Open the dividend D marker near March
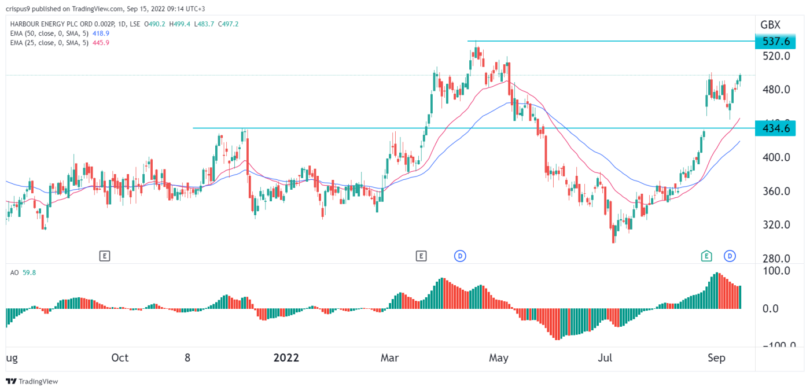Image resolution: width=810 pixels, height=391 pixels. click(460, 255)
